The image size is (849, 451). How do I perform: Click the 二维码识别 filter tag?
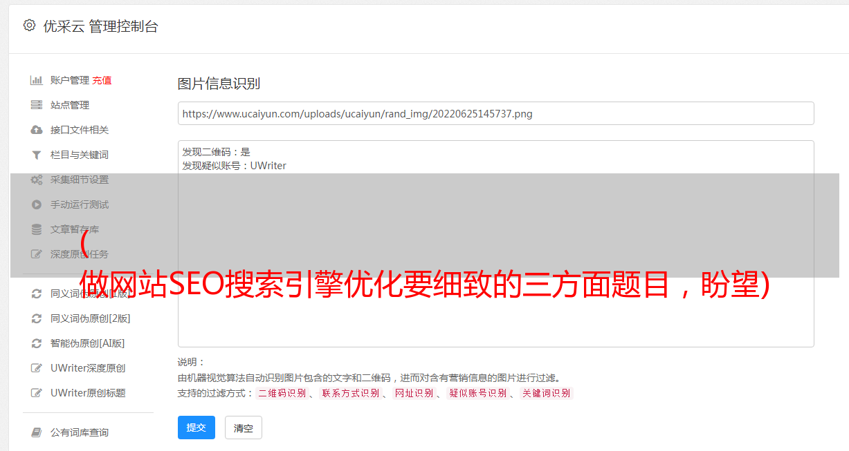coord(282,393)
